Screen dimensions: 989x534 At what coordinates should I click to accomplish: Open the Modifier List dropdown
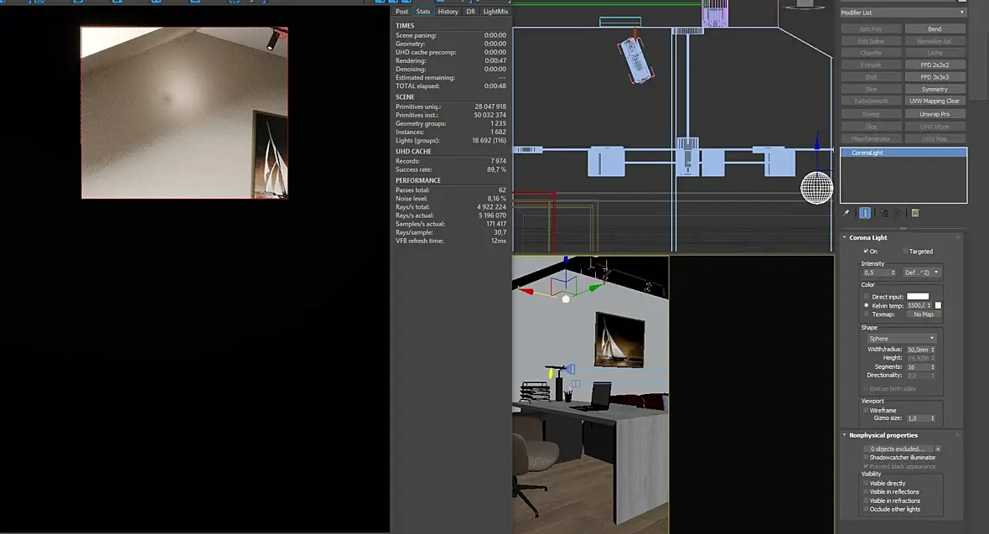[903, 13]
